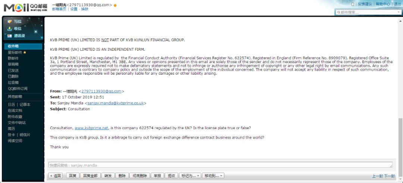Expand the 移动到 dropdown
Screen dimensions: 403x183
(213, 176)
